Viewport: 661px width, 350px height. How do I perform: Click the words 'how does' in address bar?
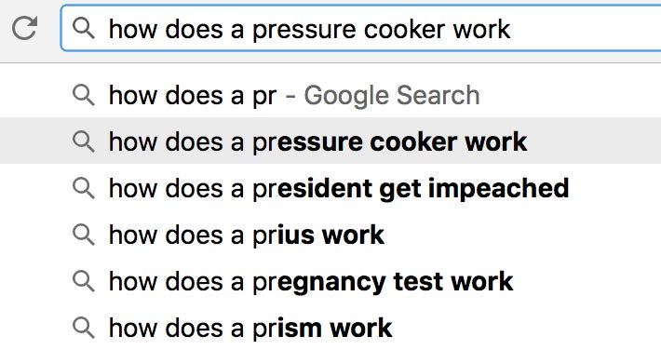[x=166, y=29]
